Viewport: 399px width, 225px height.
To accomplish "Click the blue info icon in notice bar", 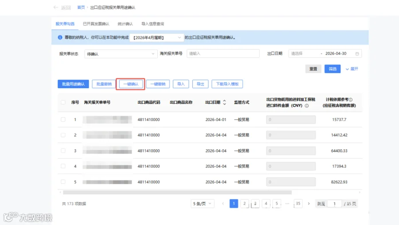I will (60, 37).
